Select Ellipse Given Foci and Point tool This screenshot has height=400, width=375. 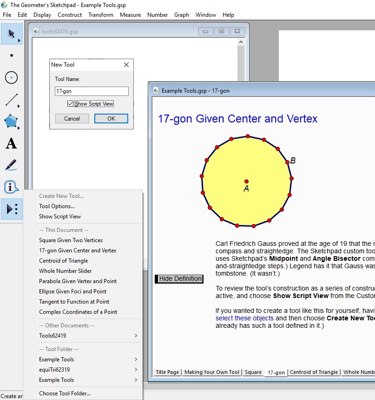point(72,292)
